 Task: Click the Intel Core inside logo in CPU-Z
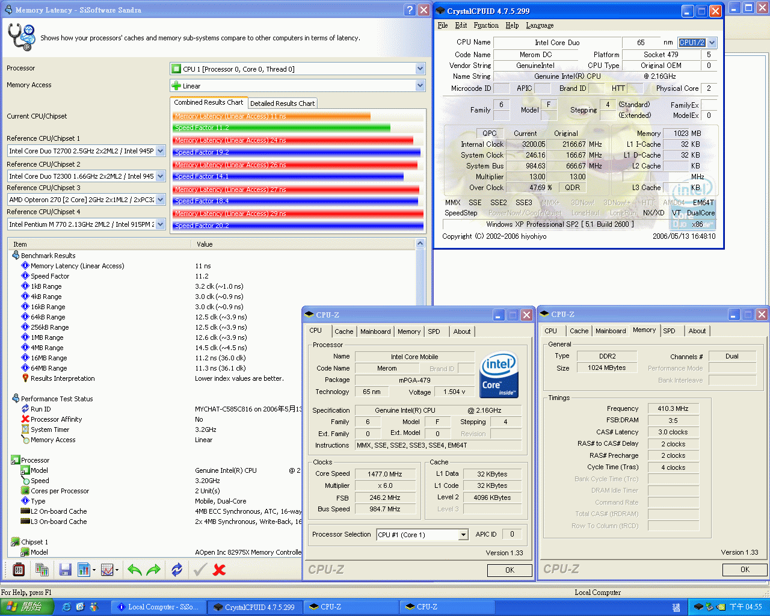499,375
